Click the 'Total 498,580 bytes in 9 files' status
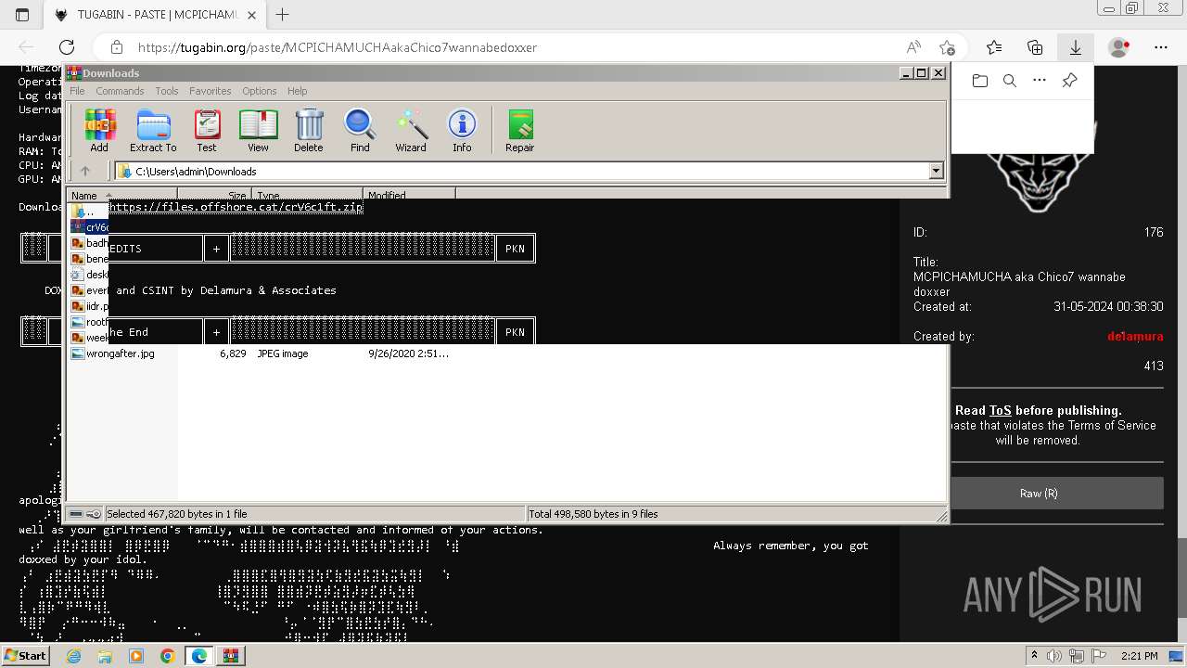 pos(593,513)
